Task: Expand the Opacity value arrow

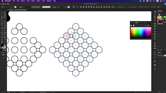Action: pyautogui.click(x=63, y=7)
